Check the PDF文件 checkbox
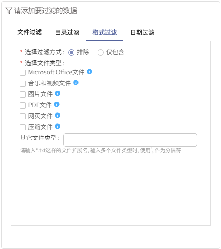Image resolution: width=221 pixels, height=249 pixels. point(23,105)
